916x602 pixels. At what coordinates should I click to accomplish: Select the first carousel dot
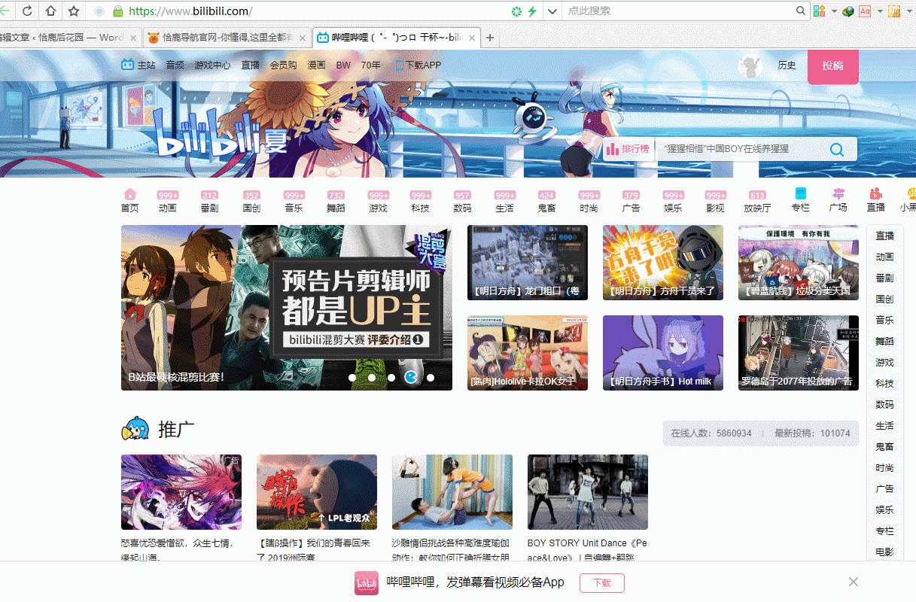coord(352,377)
